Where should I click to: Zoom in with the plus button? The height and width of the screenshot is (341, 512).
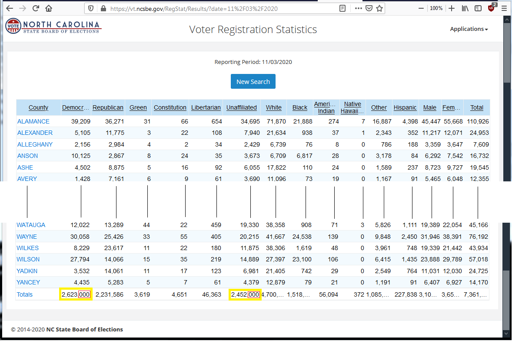(452, 9)
